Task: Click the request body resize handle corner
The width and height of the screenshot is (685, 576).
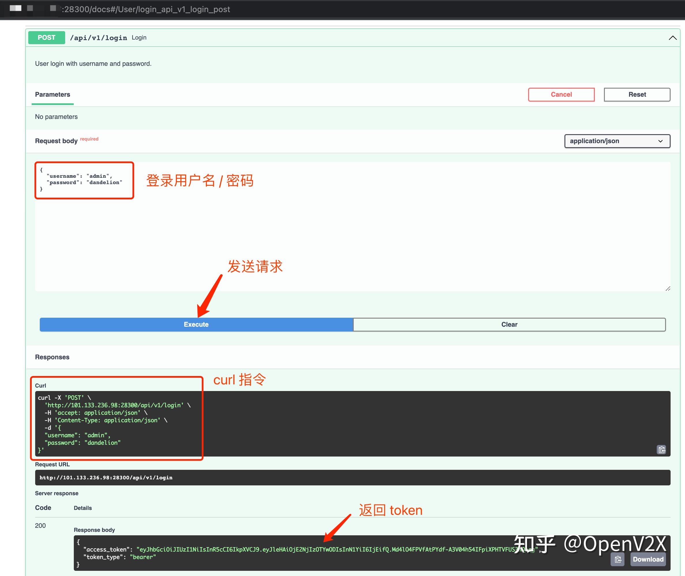Action: click(669, 289)
